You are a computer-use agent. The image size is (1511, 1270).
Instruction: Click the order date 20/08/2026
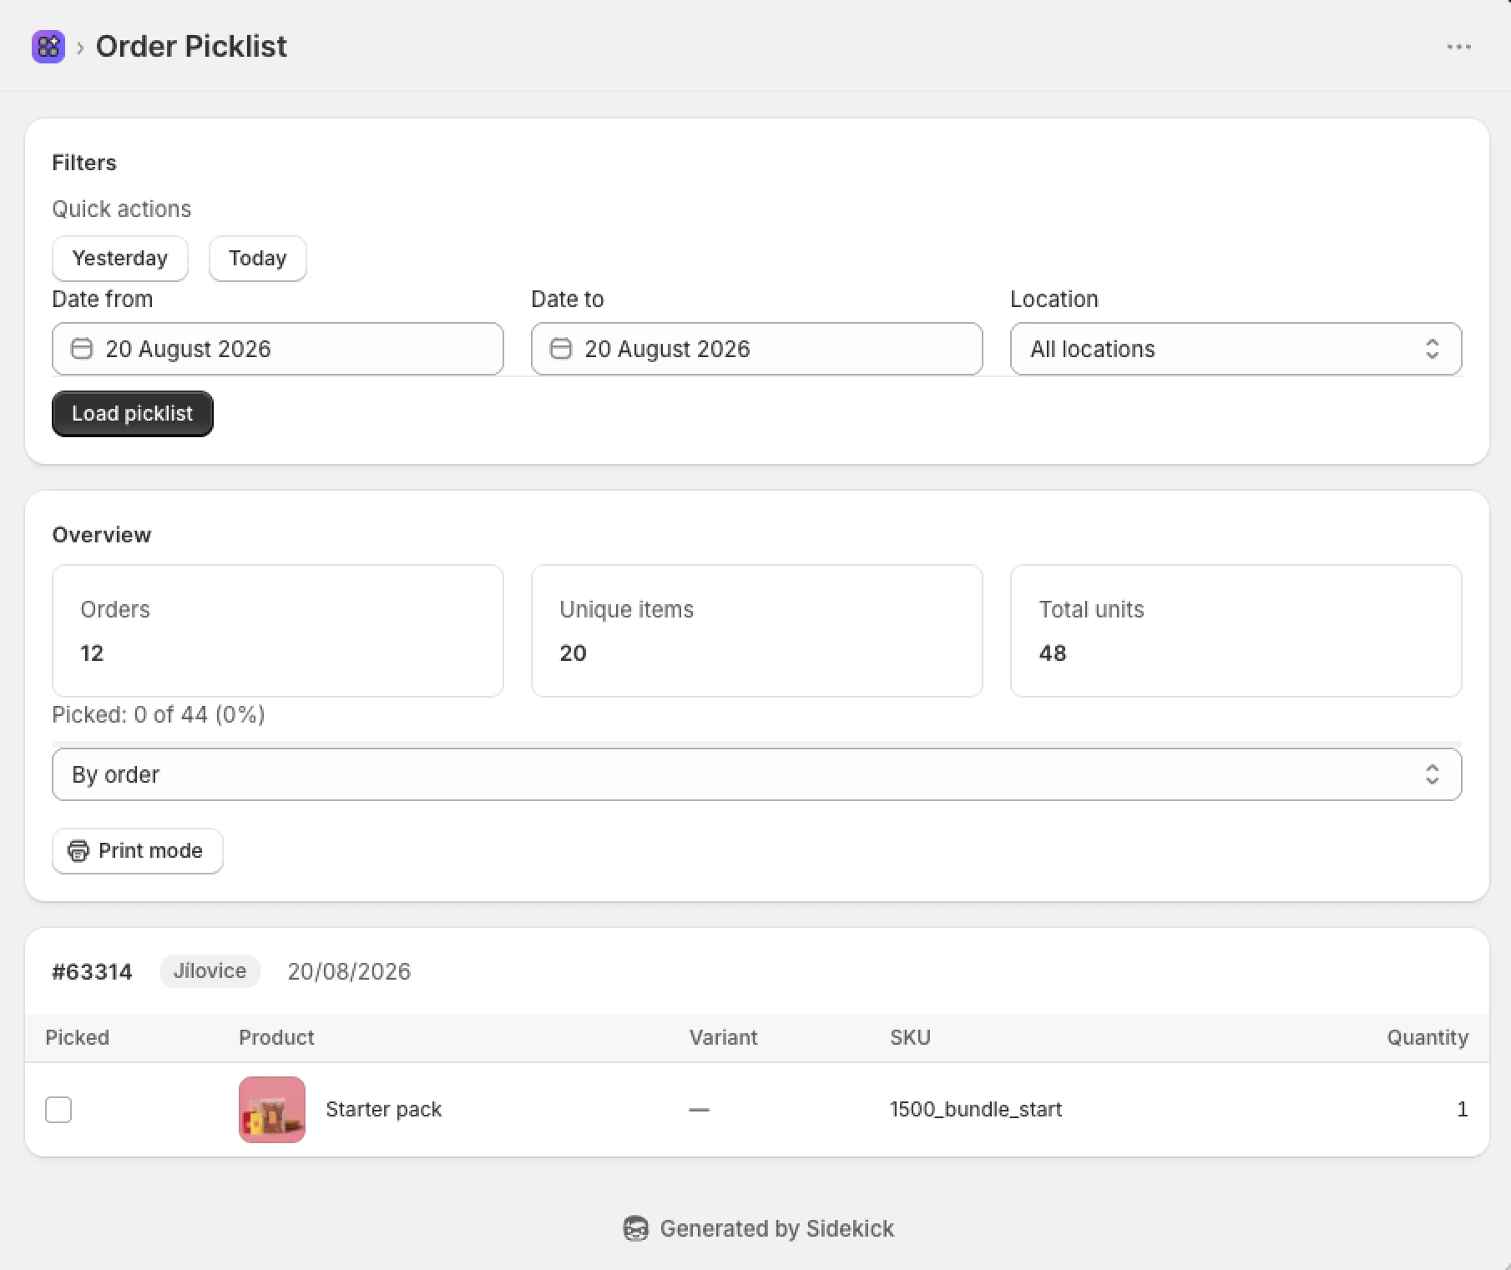pos(349,972)
